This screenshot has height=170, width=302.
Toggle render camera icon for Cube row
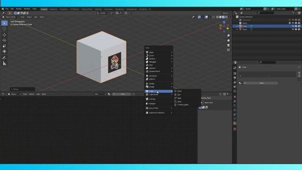point(299,26)
